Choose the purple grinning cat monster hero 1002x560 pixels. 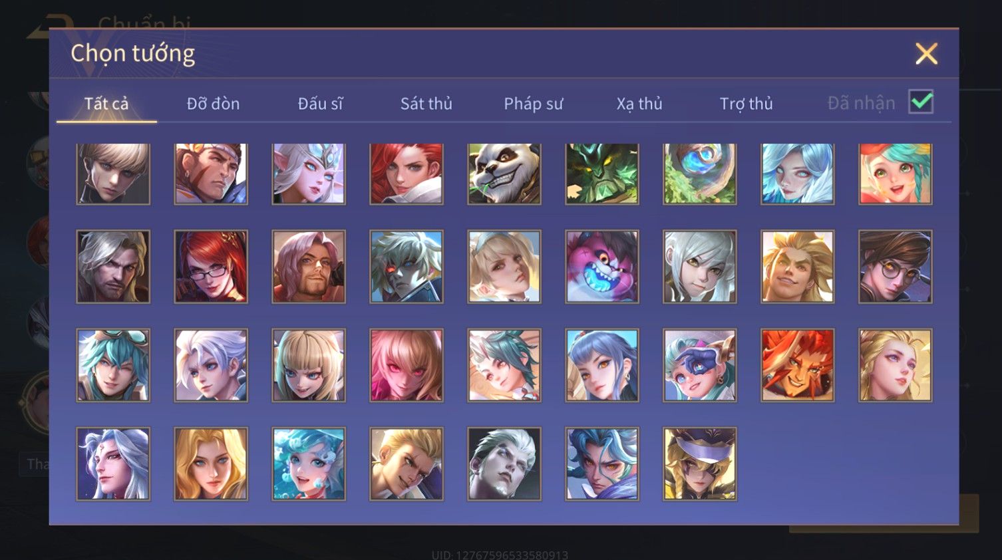click(x=602, y=267)
